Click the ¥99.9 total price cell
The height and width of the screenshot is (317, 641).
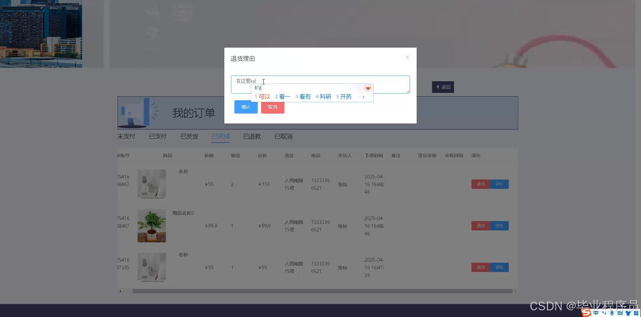264,226
